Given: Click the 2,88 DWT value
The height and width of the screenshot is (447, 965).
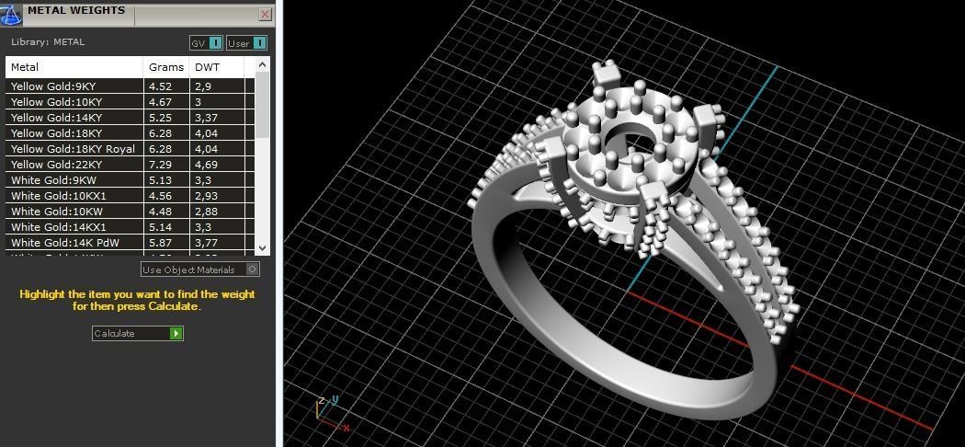Looking at the screenshot, I should coord(206,212).
